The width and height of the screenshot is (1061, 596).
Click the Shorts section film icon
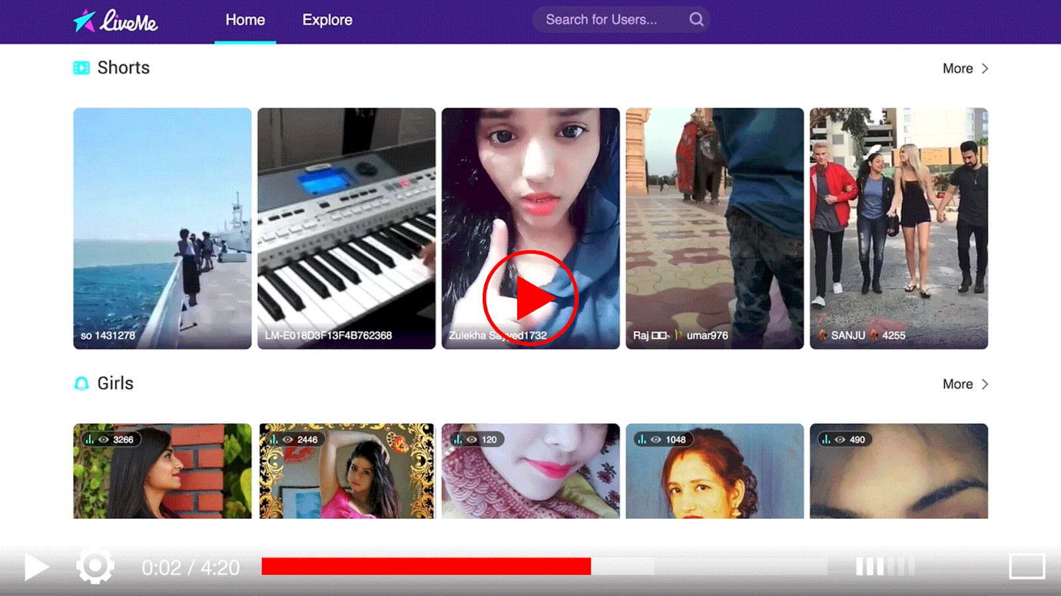[x=82, y=68]
